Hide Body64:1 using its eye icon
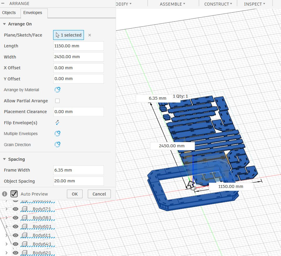This screenshot has width=281, height=256. click(x=16, y=244)
